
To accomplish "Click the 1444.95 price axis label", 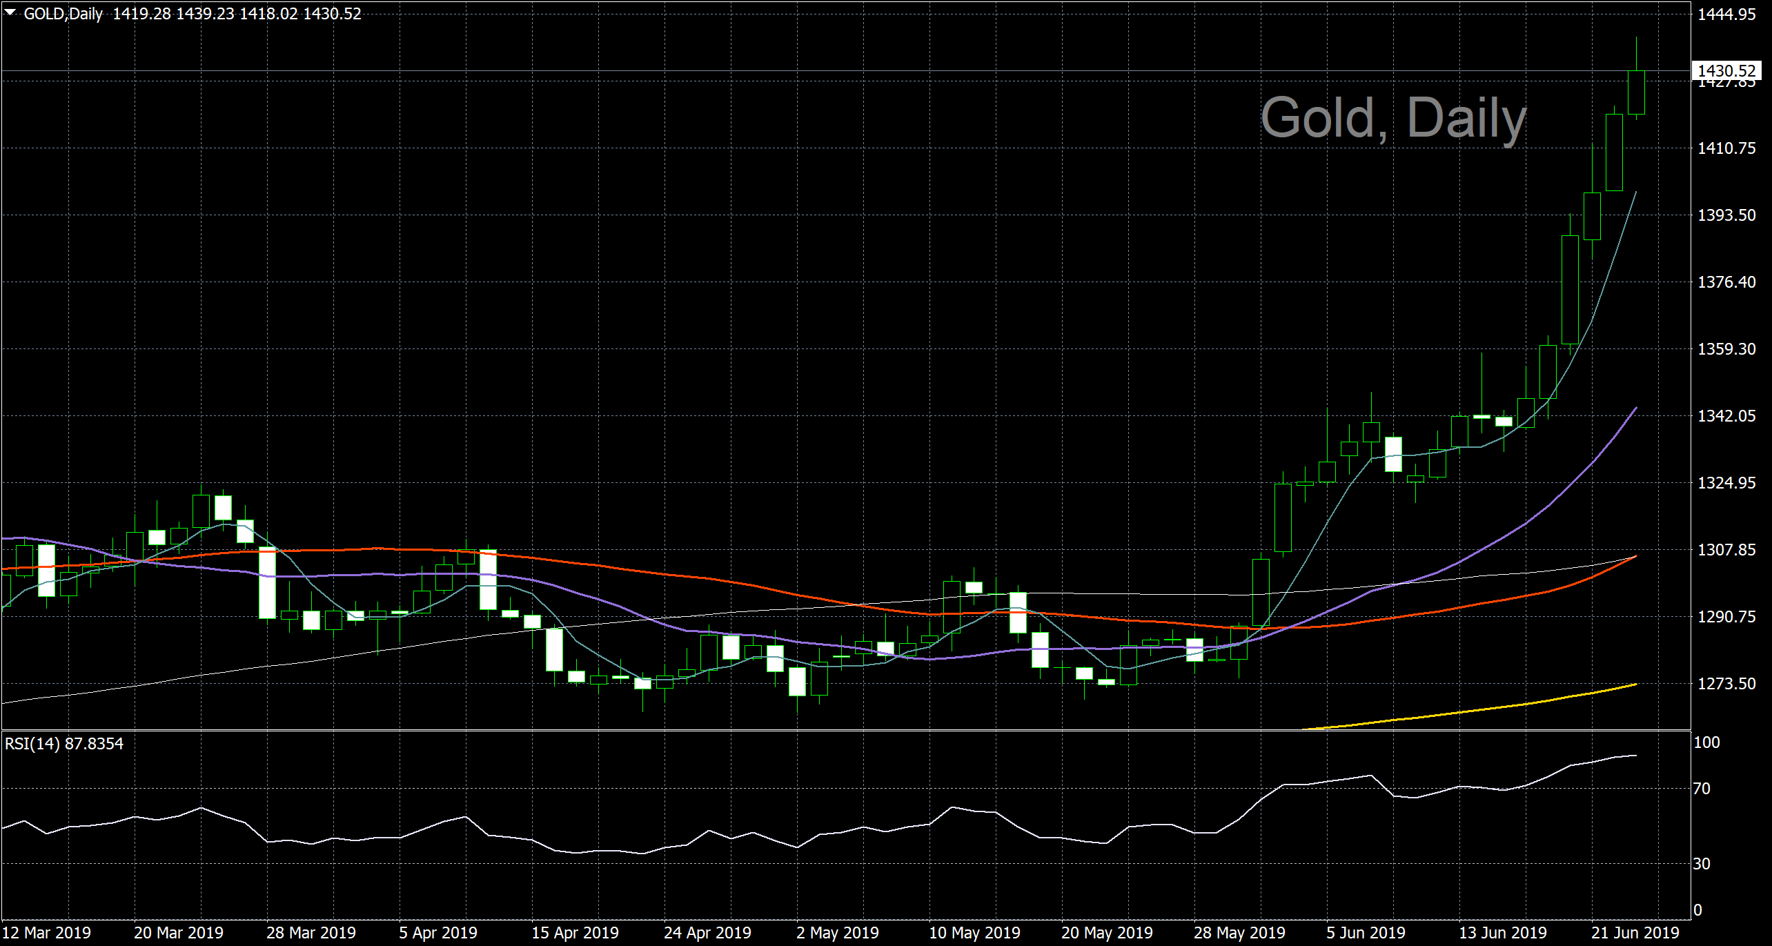I will tap(1726, 14).
